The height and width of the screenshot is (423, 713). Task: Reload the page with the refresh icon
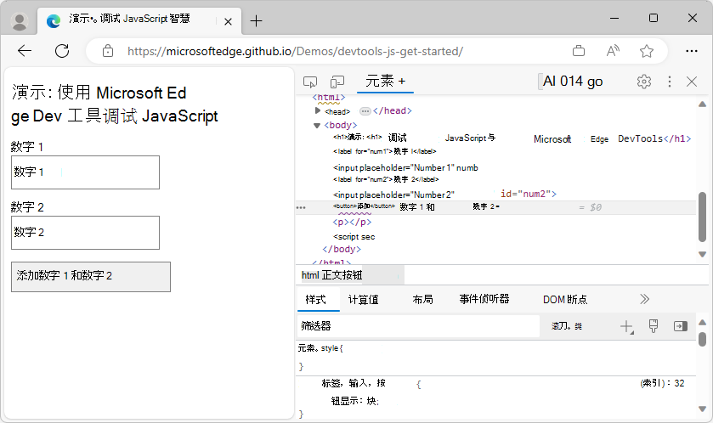tap(62, 51)
